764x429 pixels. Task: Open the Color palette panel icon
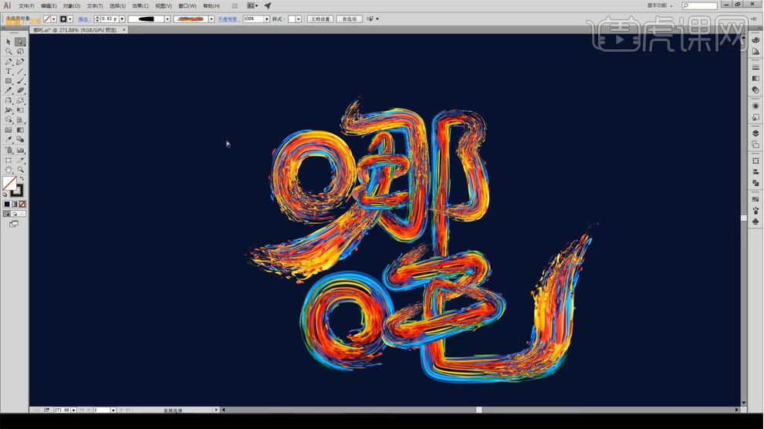pos(756,40)
